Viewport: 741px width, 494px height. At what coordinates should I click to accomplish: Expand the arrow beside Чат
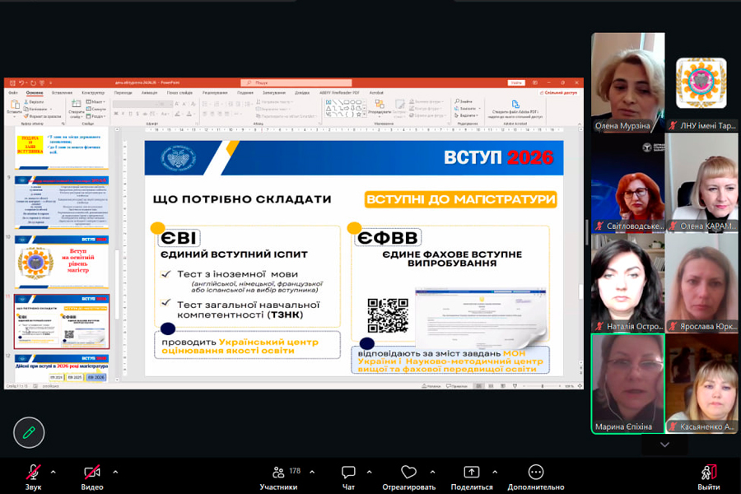tap(369, 472)
